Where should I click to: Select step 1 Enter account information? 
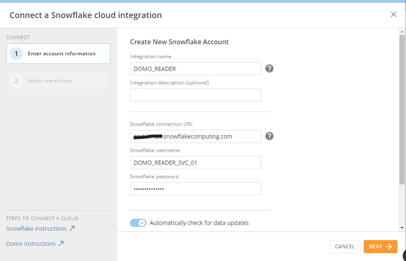58,54
